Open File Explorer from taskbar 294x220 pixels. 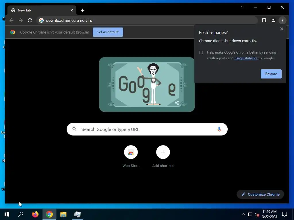click(x=63, y=214)
